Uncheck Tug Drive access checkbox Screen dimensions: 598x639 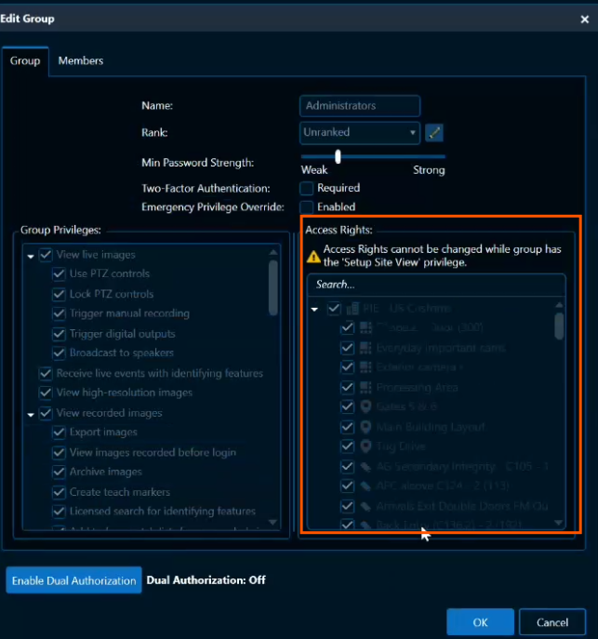tap(348, 446)
